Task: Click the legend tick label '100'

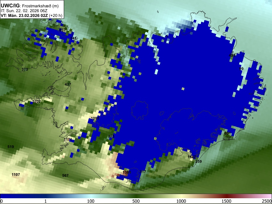Action: pyautogui.click(x=91, y=201)
